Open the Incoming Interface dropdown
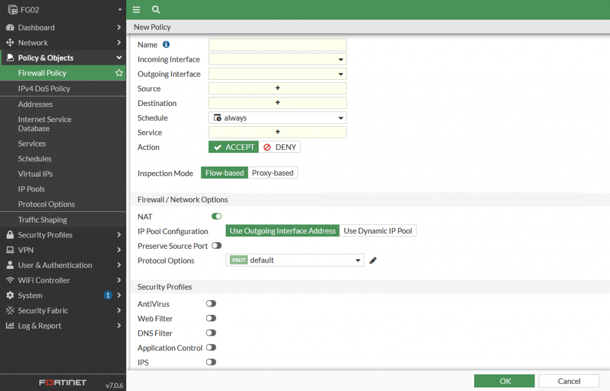 click(278, 60)
